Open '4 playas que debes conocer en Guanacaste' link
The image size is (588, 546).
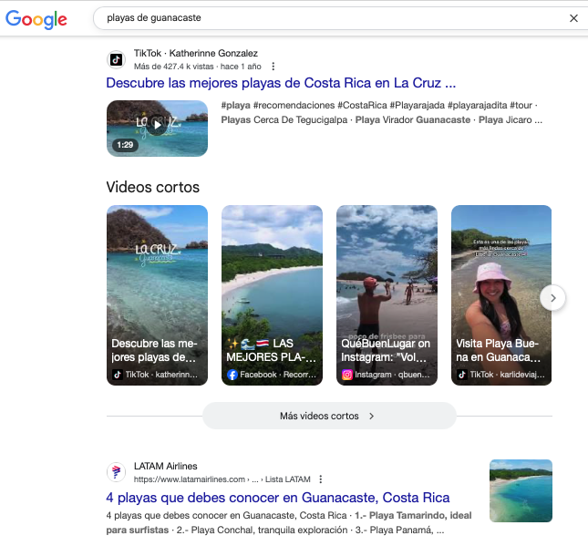click(278, 498)
